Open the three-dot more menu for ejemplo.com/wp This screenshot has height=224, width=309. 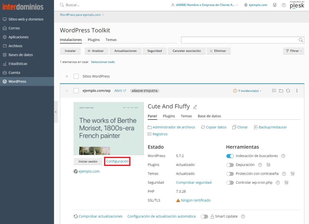(297, 91)
